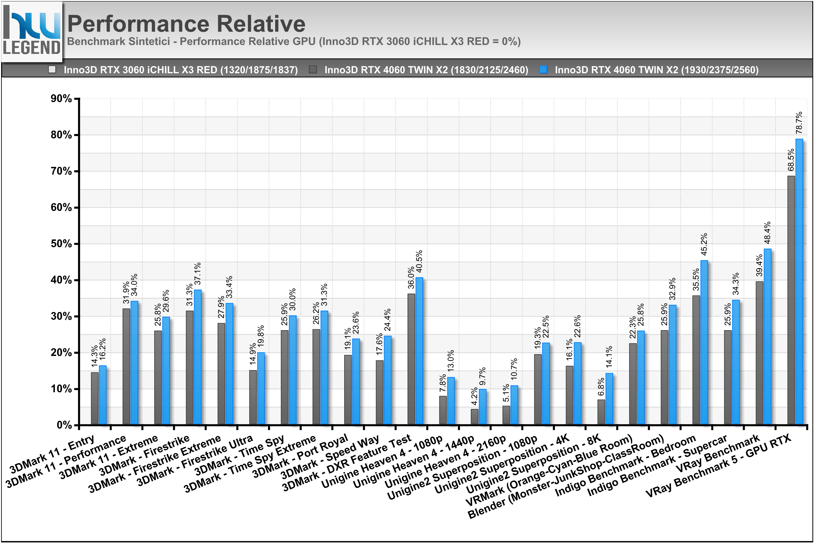Image resolution: width=814 pixels, height=543 pixels.
Task: Click the VRay Benchmark 5 - GPU RTX label
Action: pyautogui.click(x=719, y=466)
